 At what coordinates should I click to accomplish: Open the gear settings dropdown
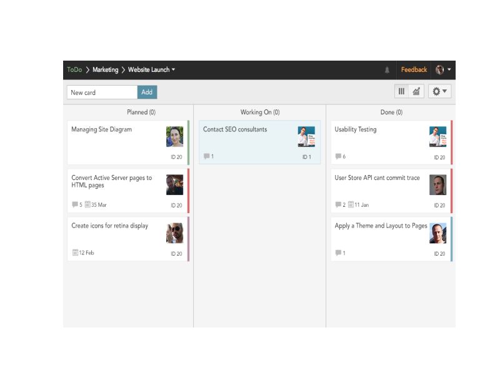tap(439, 91)
